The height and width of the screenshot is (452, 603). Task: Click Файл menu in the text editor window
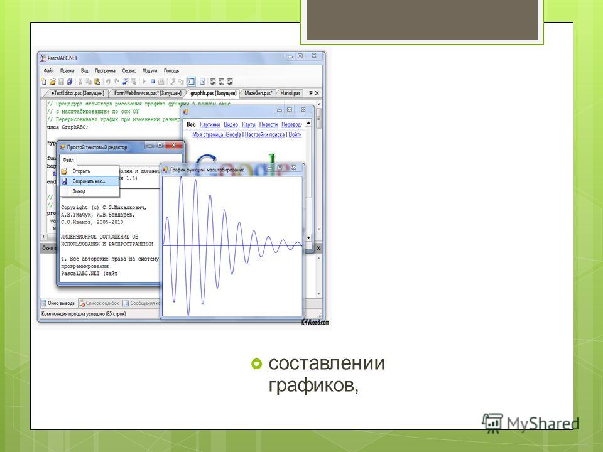click(68, 160)
